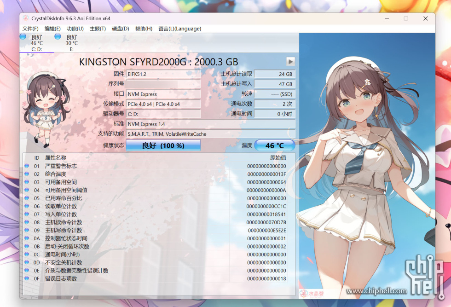Click raw value 0000000000013F
This screenshot has width=451, height=307.
click(266, 174)
